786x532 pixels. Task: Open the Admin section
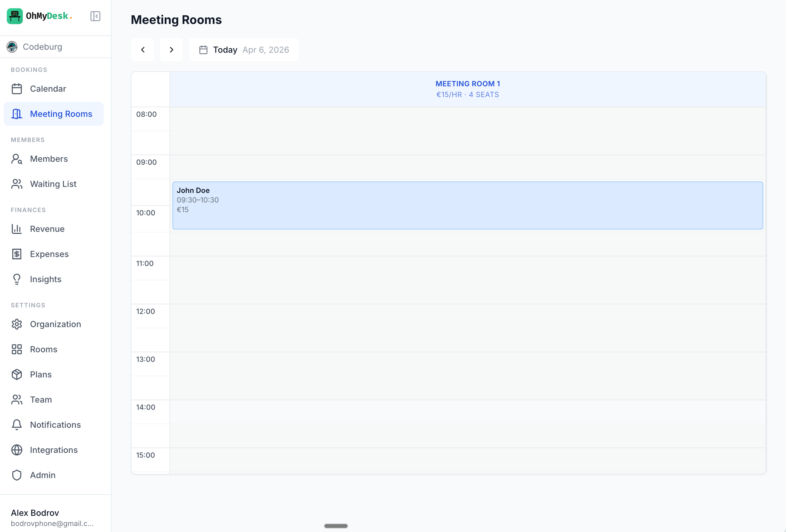click(x=43, y=475)
